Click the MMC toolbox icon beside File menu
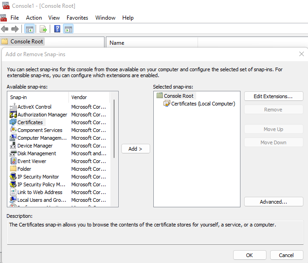The width and height of the screenshot is (308, 263). click(4, 18)
